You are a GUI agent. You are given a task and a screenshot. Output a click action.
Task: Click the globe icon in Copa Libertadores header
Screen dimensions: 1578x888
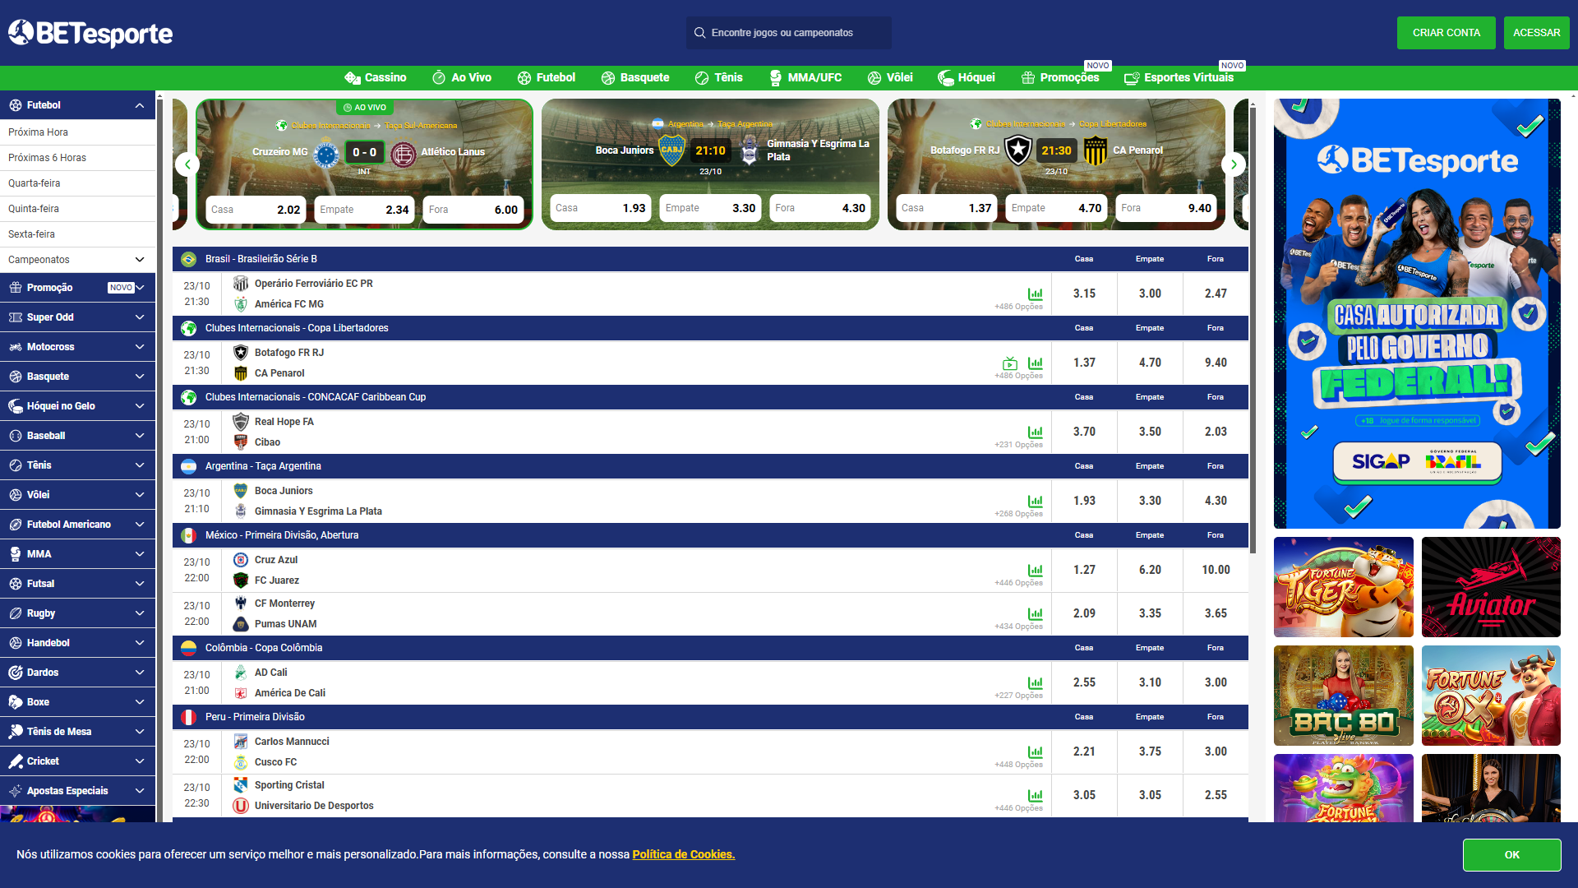188,328
